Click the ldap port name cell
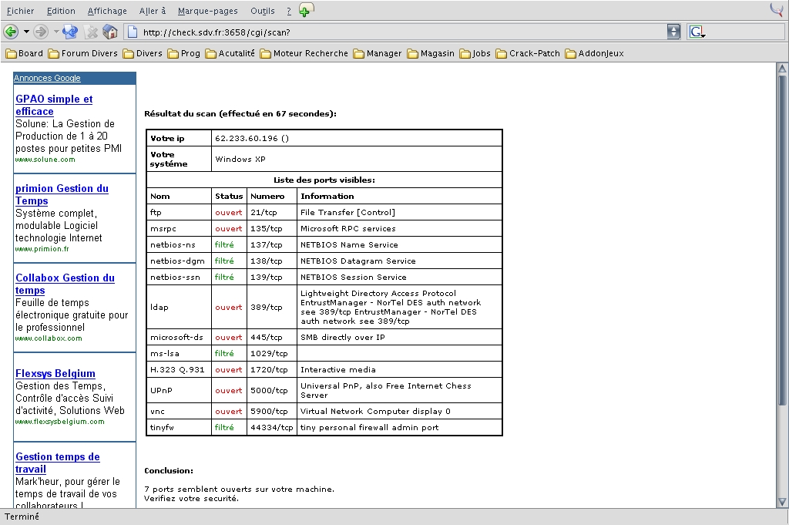789x525 pixels. (x=179, y=307)
